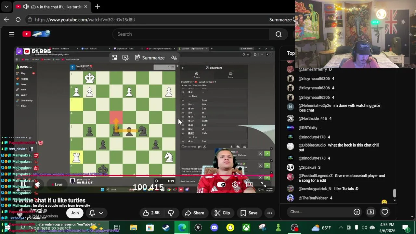
Task: Open the chat emoji picker
Action: click(357, 212)
